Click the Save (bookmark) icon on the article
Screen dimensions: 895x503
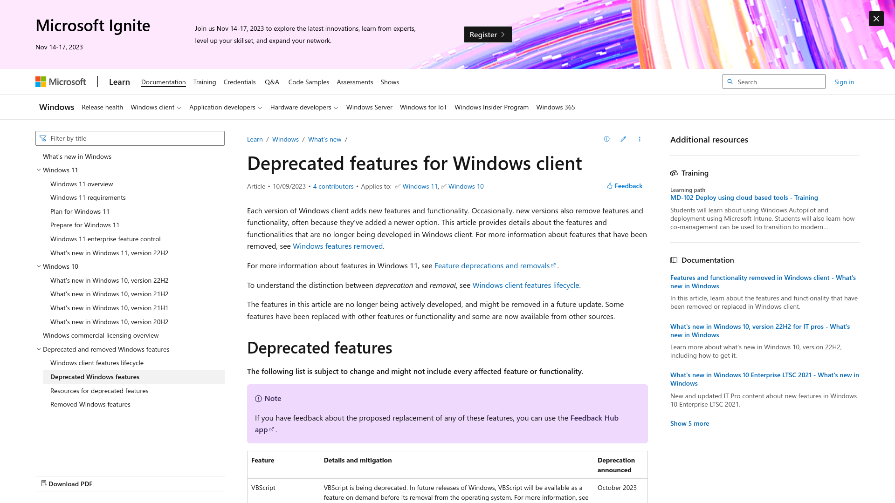coord(607,139)
